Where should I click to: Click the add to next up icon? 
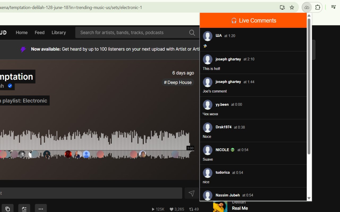24,209
